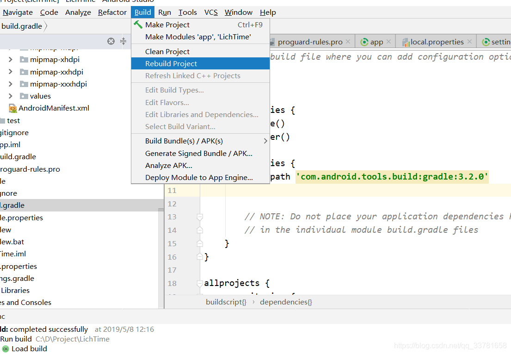This screenshot has width=511, height=354.
Task: Click the Collapse All icon in project panel
Action: 123,41
